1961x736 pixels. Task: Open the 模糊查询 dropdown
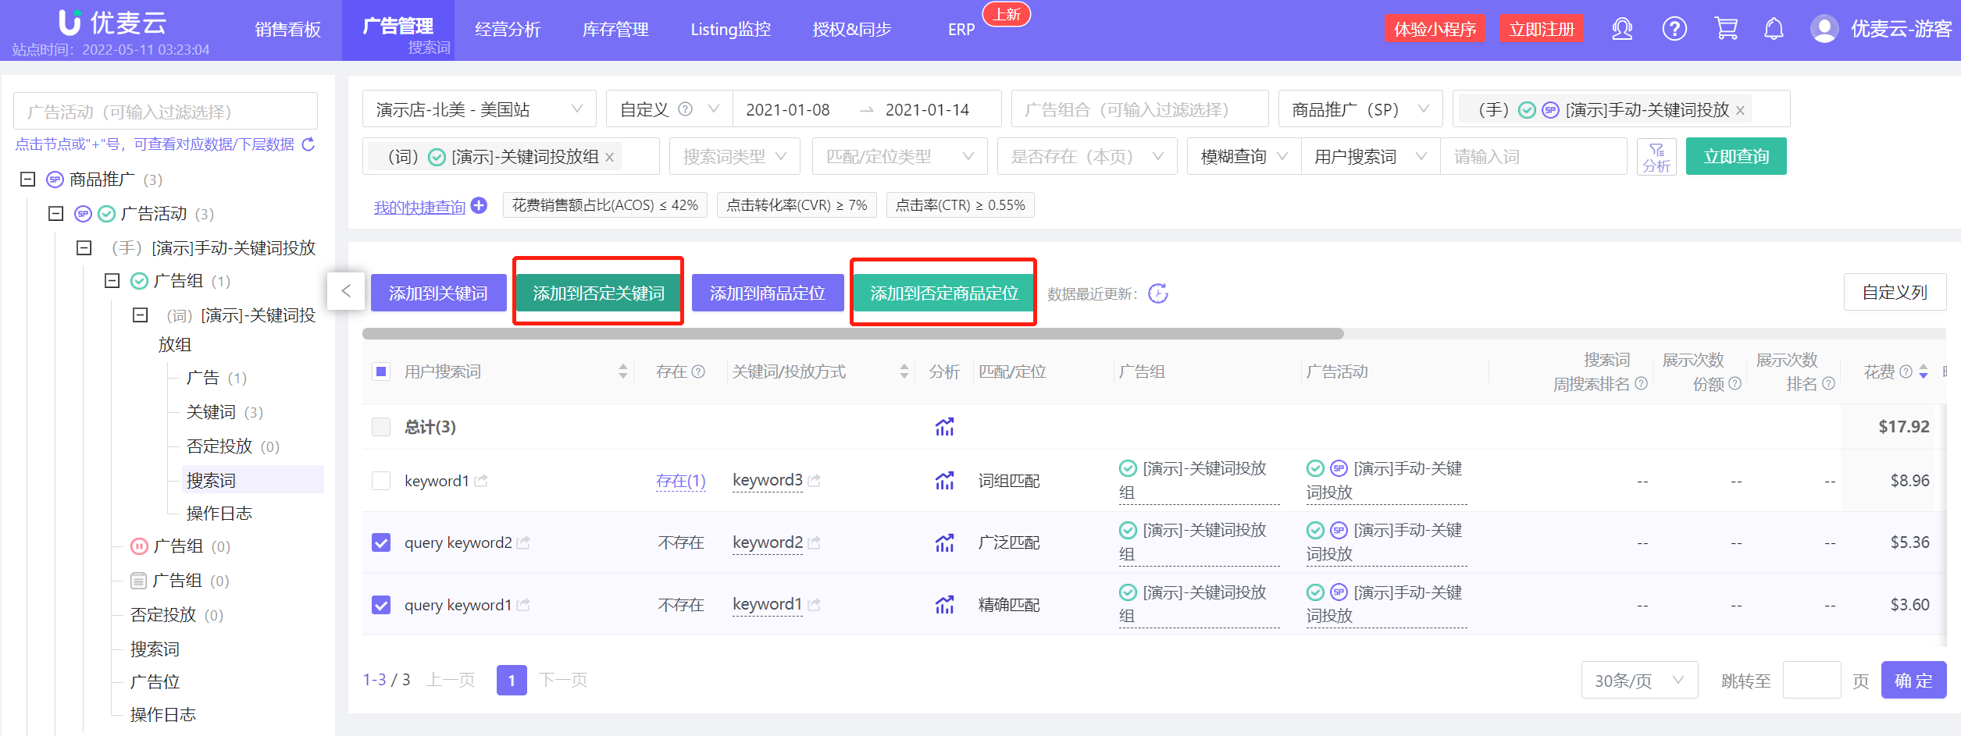[x=1244, y=157]
